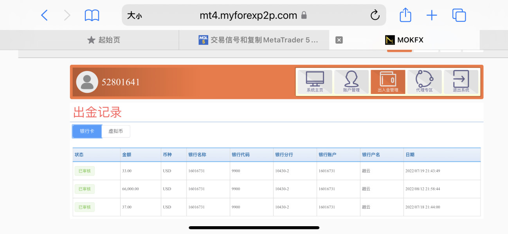Viewport: 508px width, 234px height.
Task: Switch to the 起始页 tab
Action: pyautogui.click(x=104, y=40)
